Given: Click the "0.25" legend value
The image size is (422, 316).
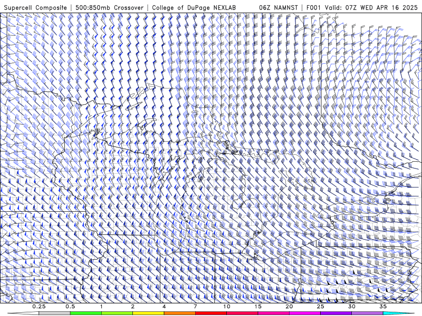Looking at the screenshot, I should point(39,307).
